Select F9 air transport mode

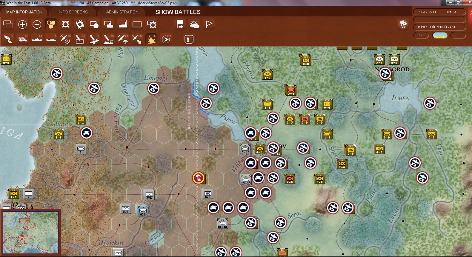pos(123,39)
